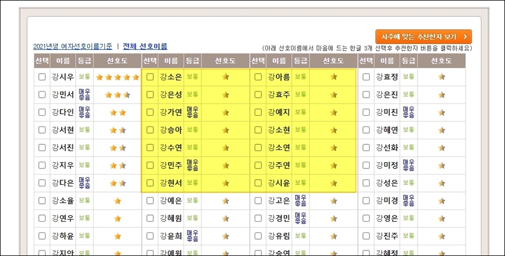
Task: Click the name 강서진
Action: tap(63, 148)
